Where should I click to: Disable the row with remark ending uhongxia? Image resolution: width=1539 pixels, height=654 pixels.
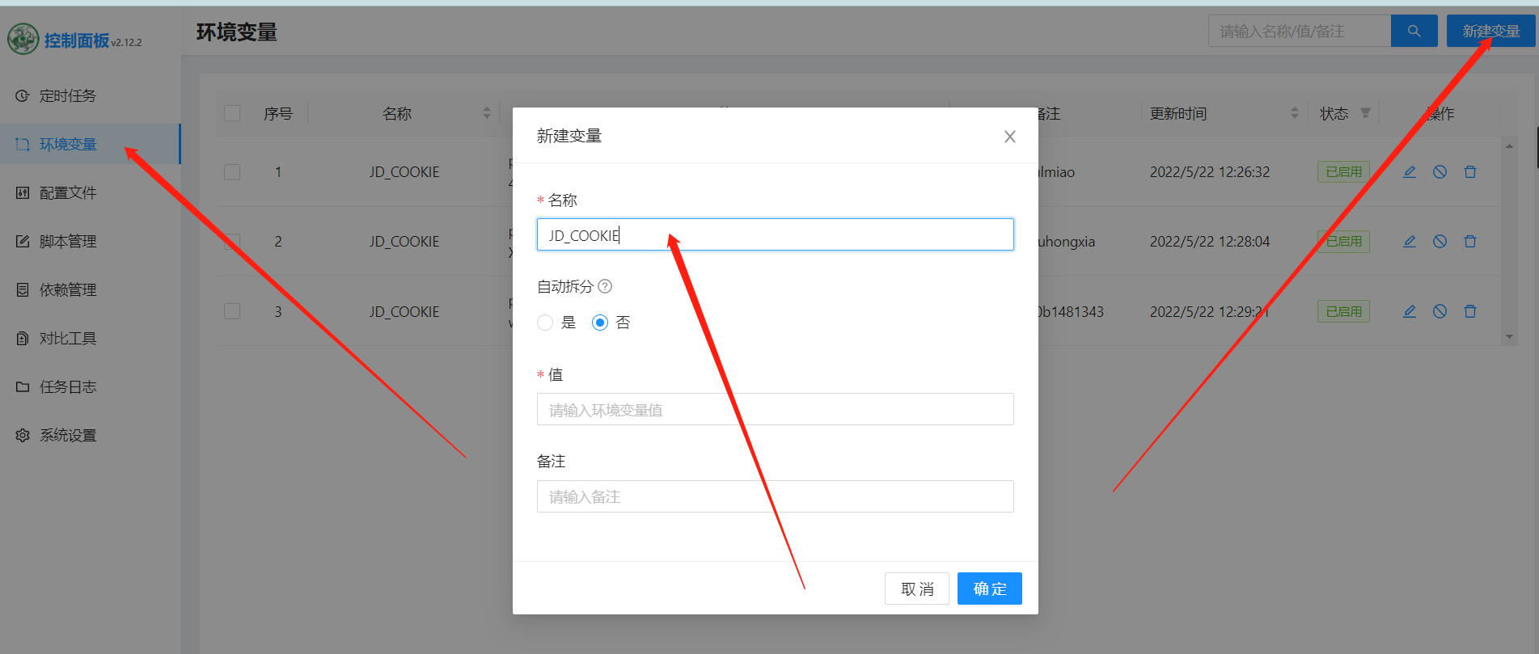pyautogui.click(x=1440, y=241)
